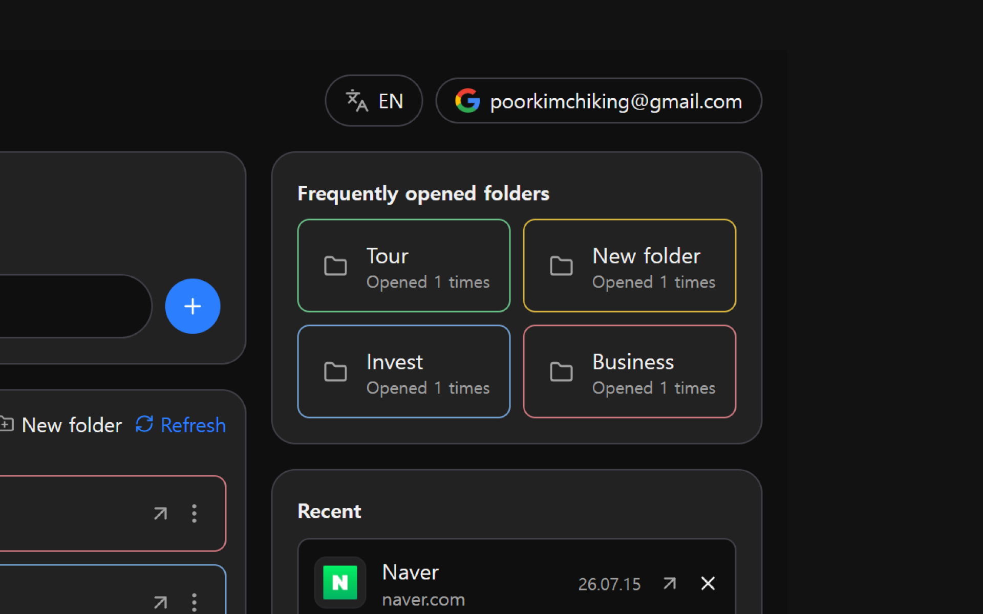Click 'Opened 1 times' under Tour
The width and height of the screenshot is (983, 614).
[428, 282]
